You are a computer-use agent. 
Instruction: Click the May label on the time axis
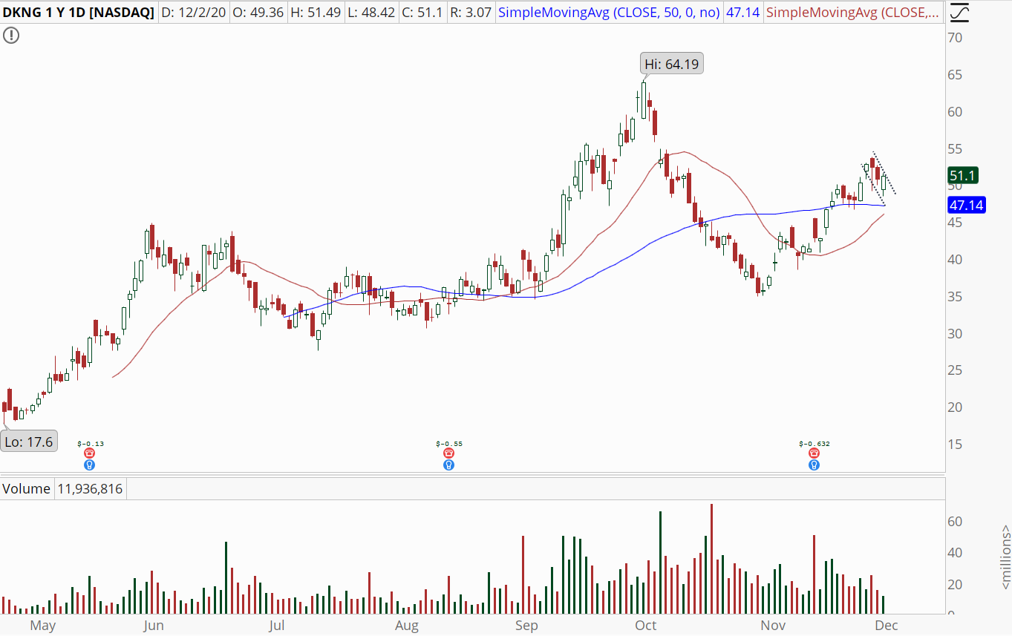pos(43,626)
